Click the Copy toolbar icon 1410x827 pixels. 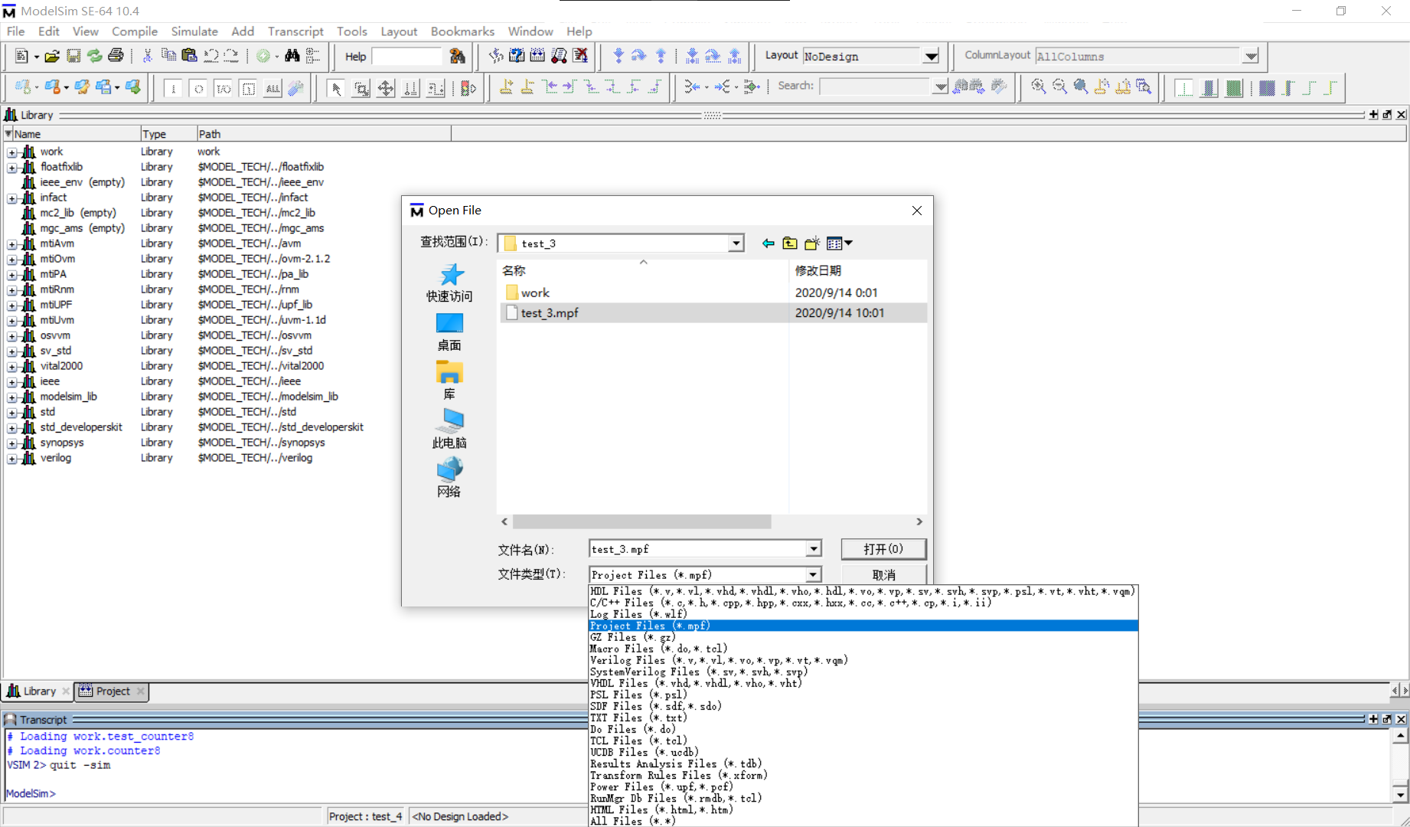168,56
